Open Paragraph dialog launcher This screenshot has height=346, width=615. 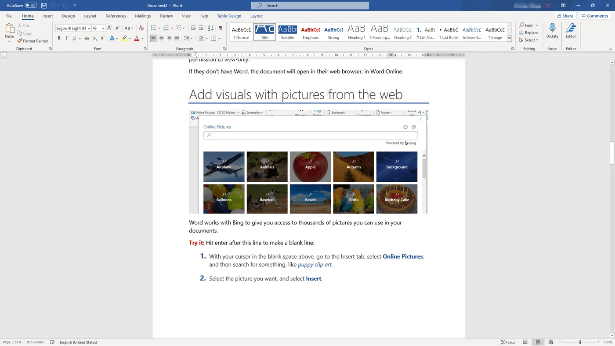point(224,49)
